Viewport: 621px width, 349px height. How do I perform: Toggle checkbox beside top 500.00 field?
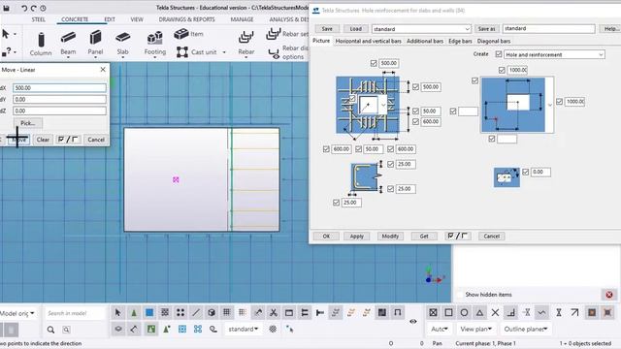pos(373,63)
